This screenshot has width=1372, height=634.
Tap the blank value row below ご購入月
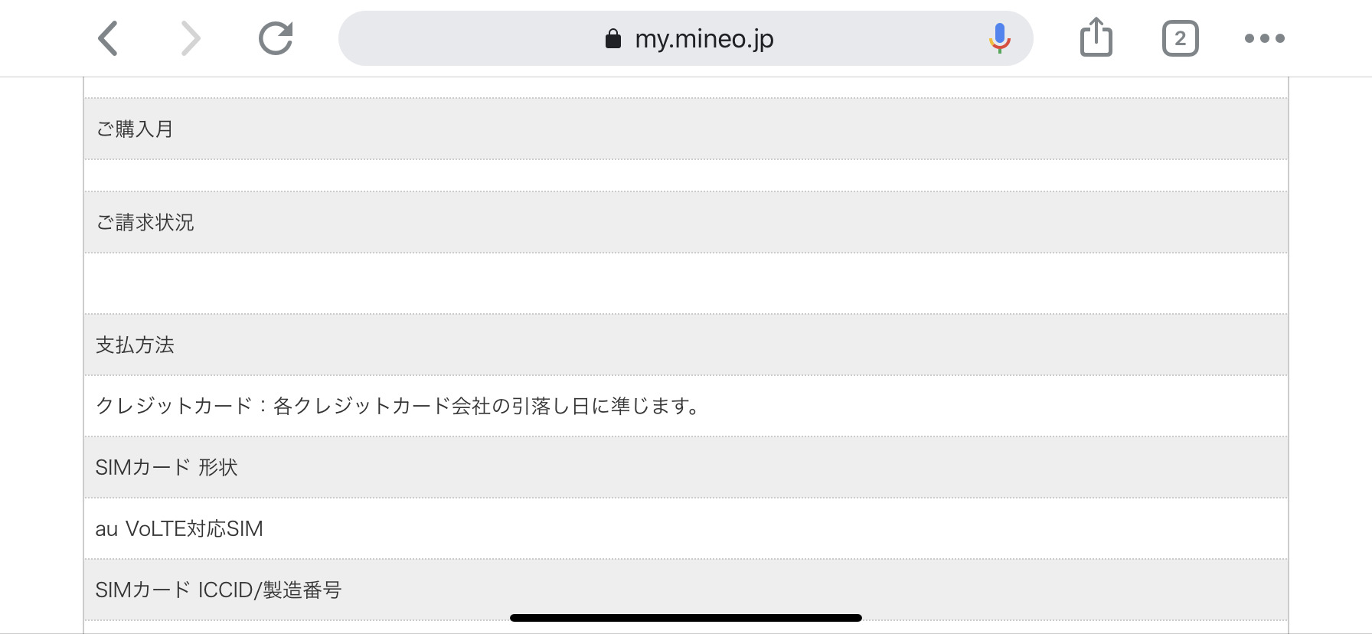tap(686, 175)
